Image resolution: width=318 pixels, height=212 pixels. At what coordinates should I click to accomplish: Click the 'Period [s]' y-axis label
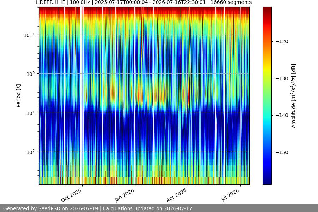click(x=18, y=96)
